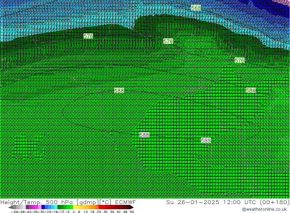
Task: Pick the cyan legend swatch above -18
Action: 56,207
